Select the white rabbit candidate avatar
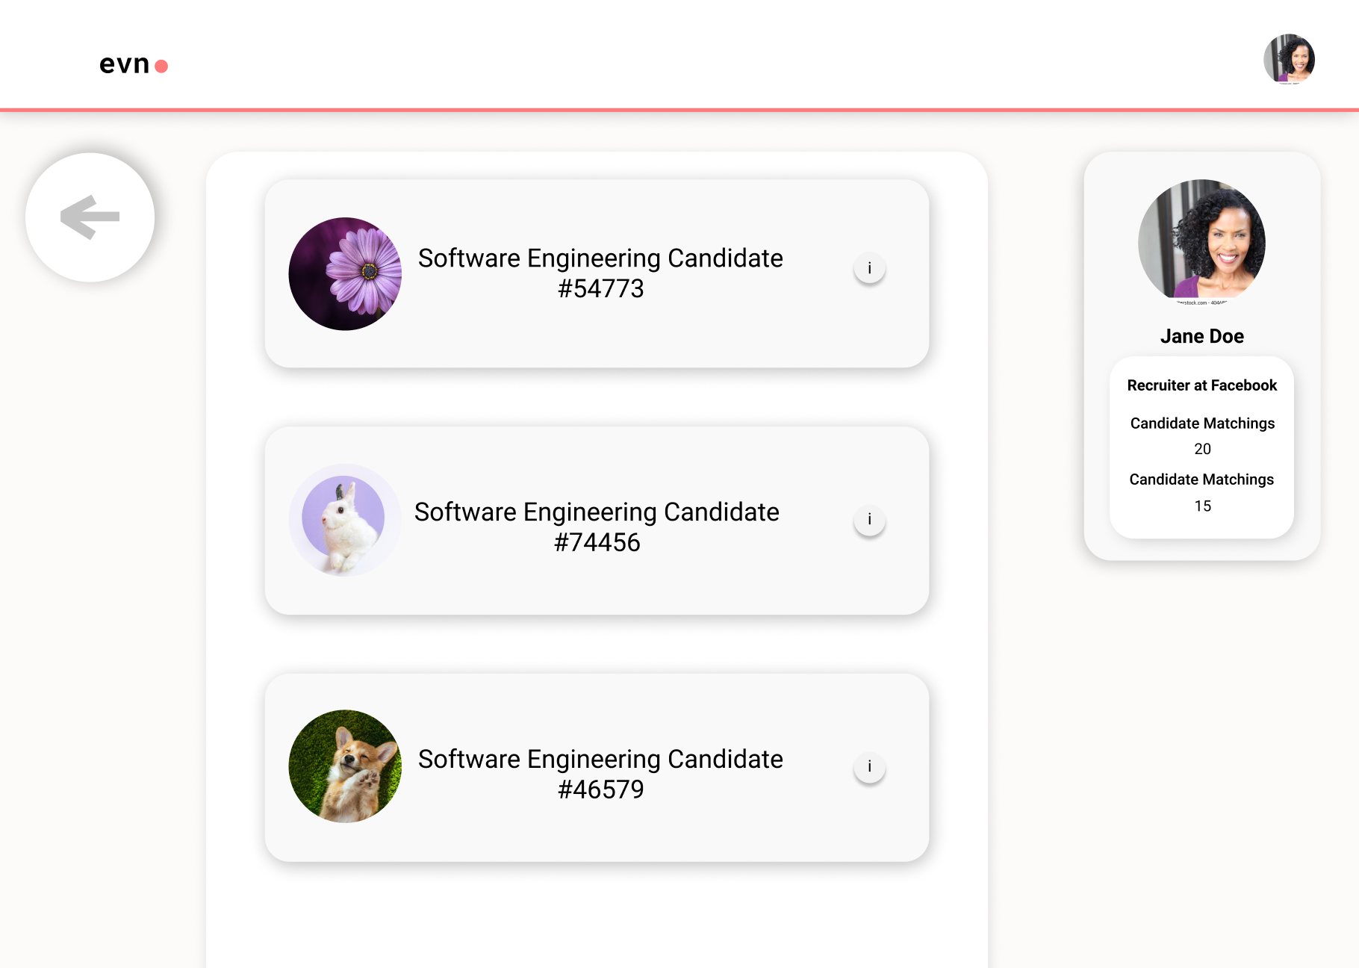 345,521
